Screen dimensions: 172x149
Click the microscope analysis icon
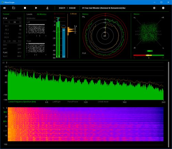point(47,8)
